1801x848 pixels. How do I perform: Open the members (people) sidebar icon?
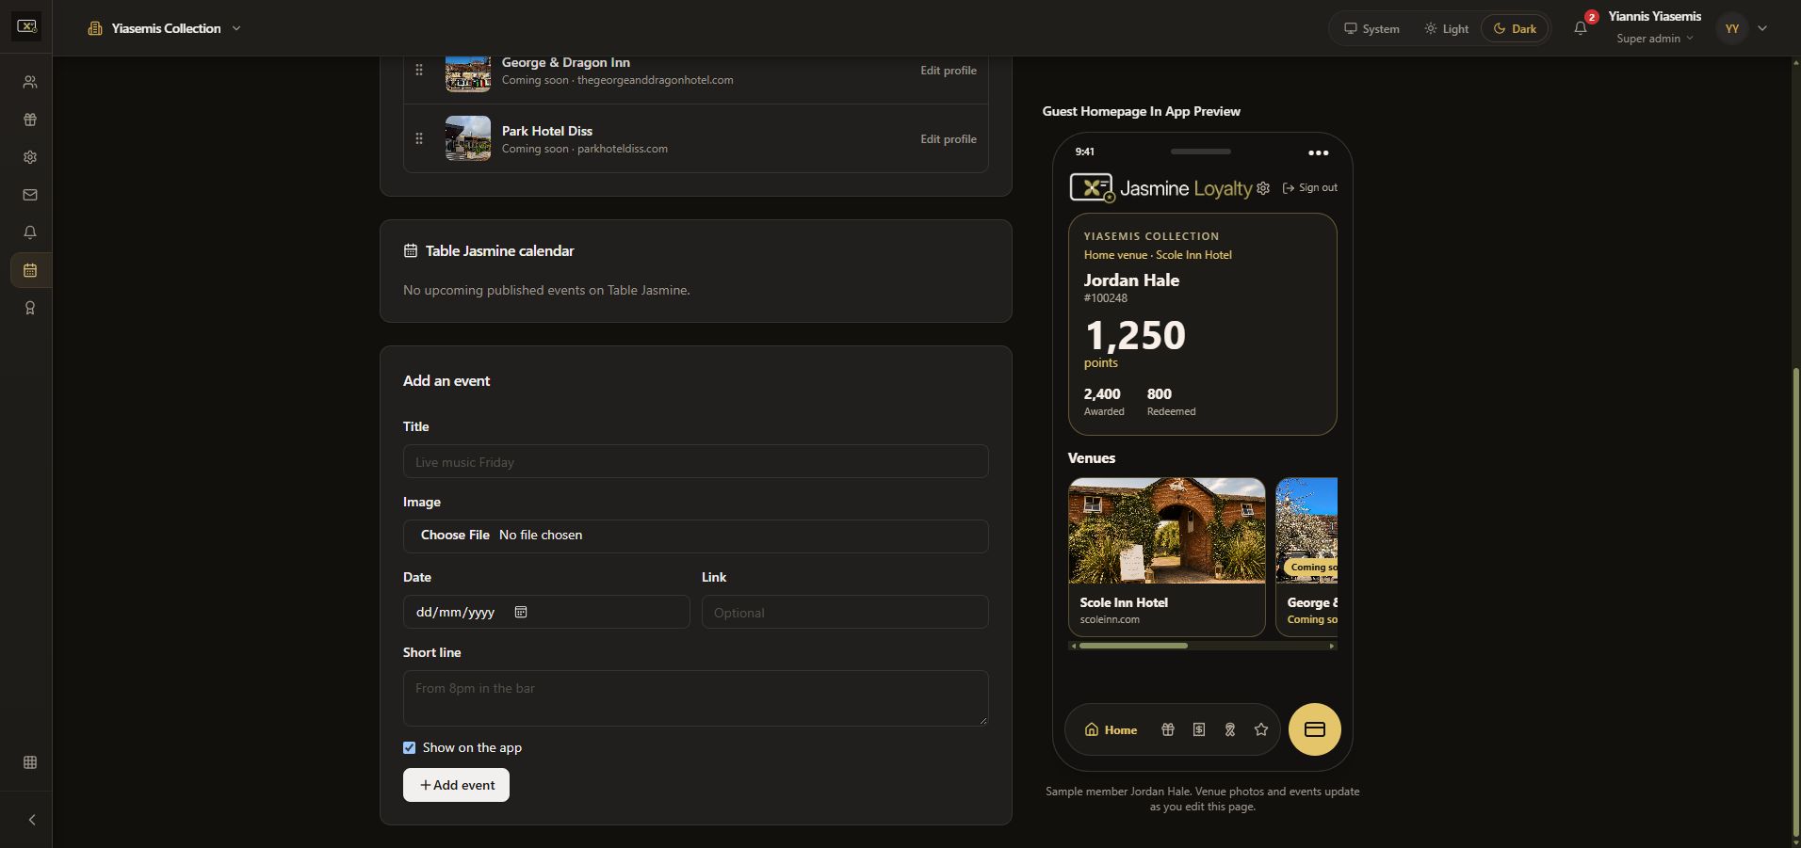click(30, 82)
